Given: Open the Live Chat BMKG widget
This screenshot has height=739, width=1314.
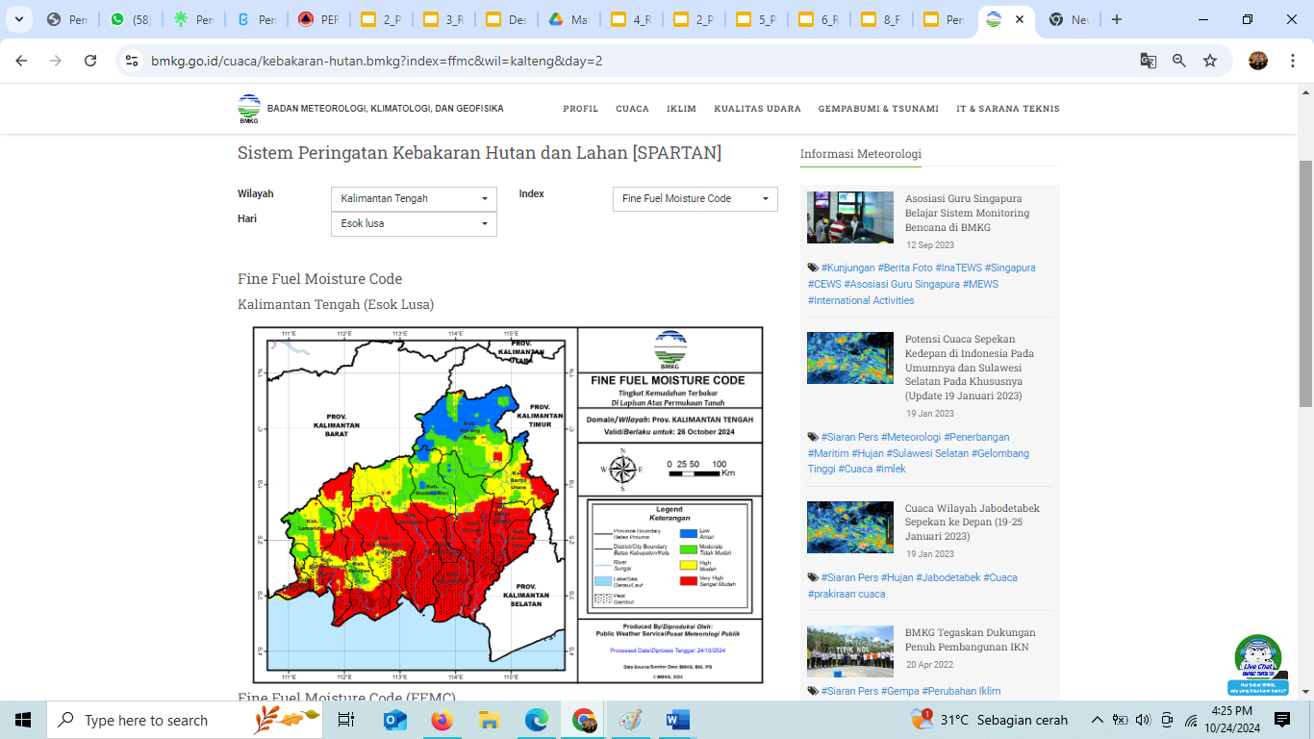Looking at the screenshot, I should (1258, 664).
